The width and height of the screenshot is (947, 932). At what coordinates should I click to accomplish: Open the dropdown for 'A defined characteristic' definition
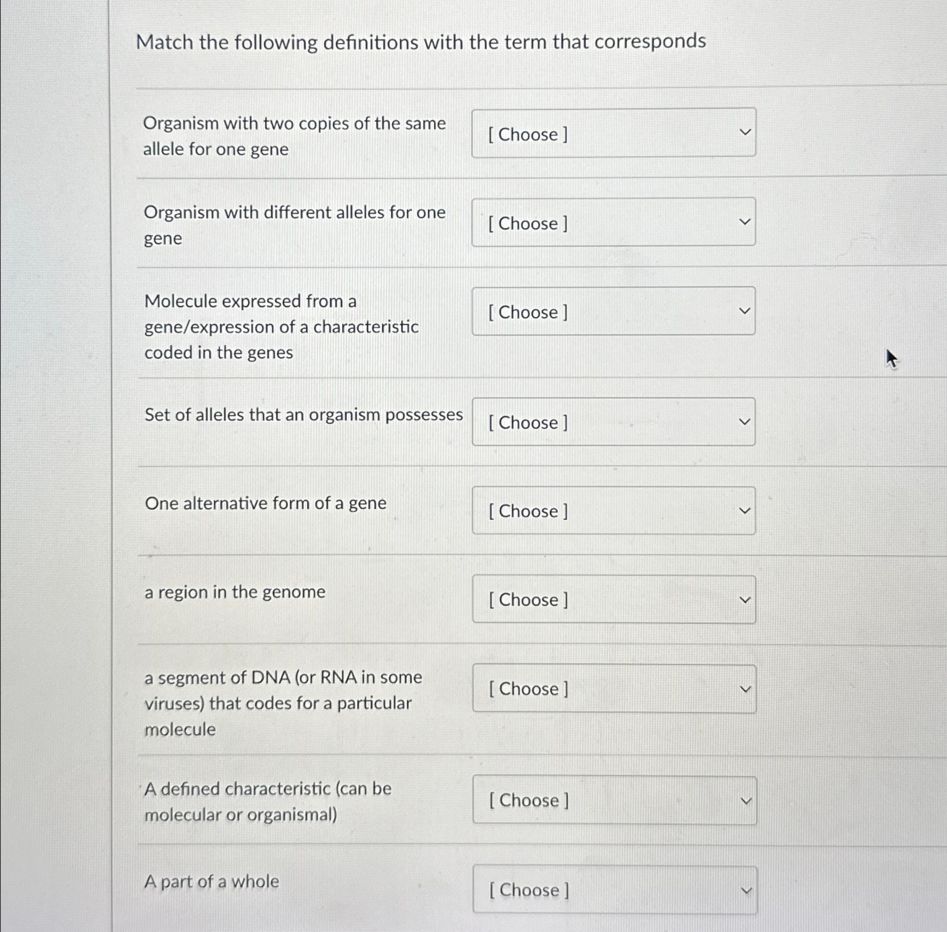(x=613, y=800)
